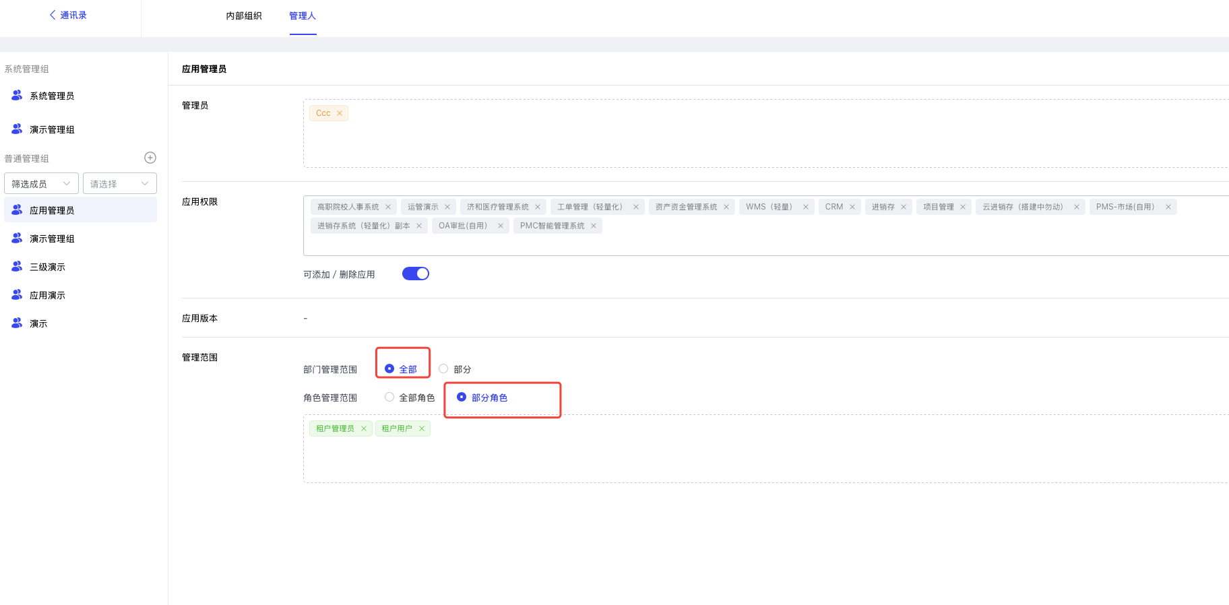Switch to the 内部组织 tab
1229x605 pixels.
(x=244, y=15)
